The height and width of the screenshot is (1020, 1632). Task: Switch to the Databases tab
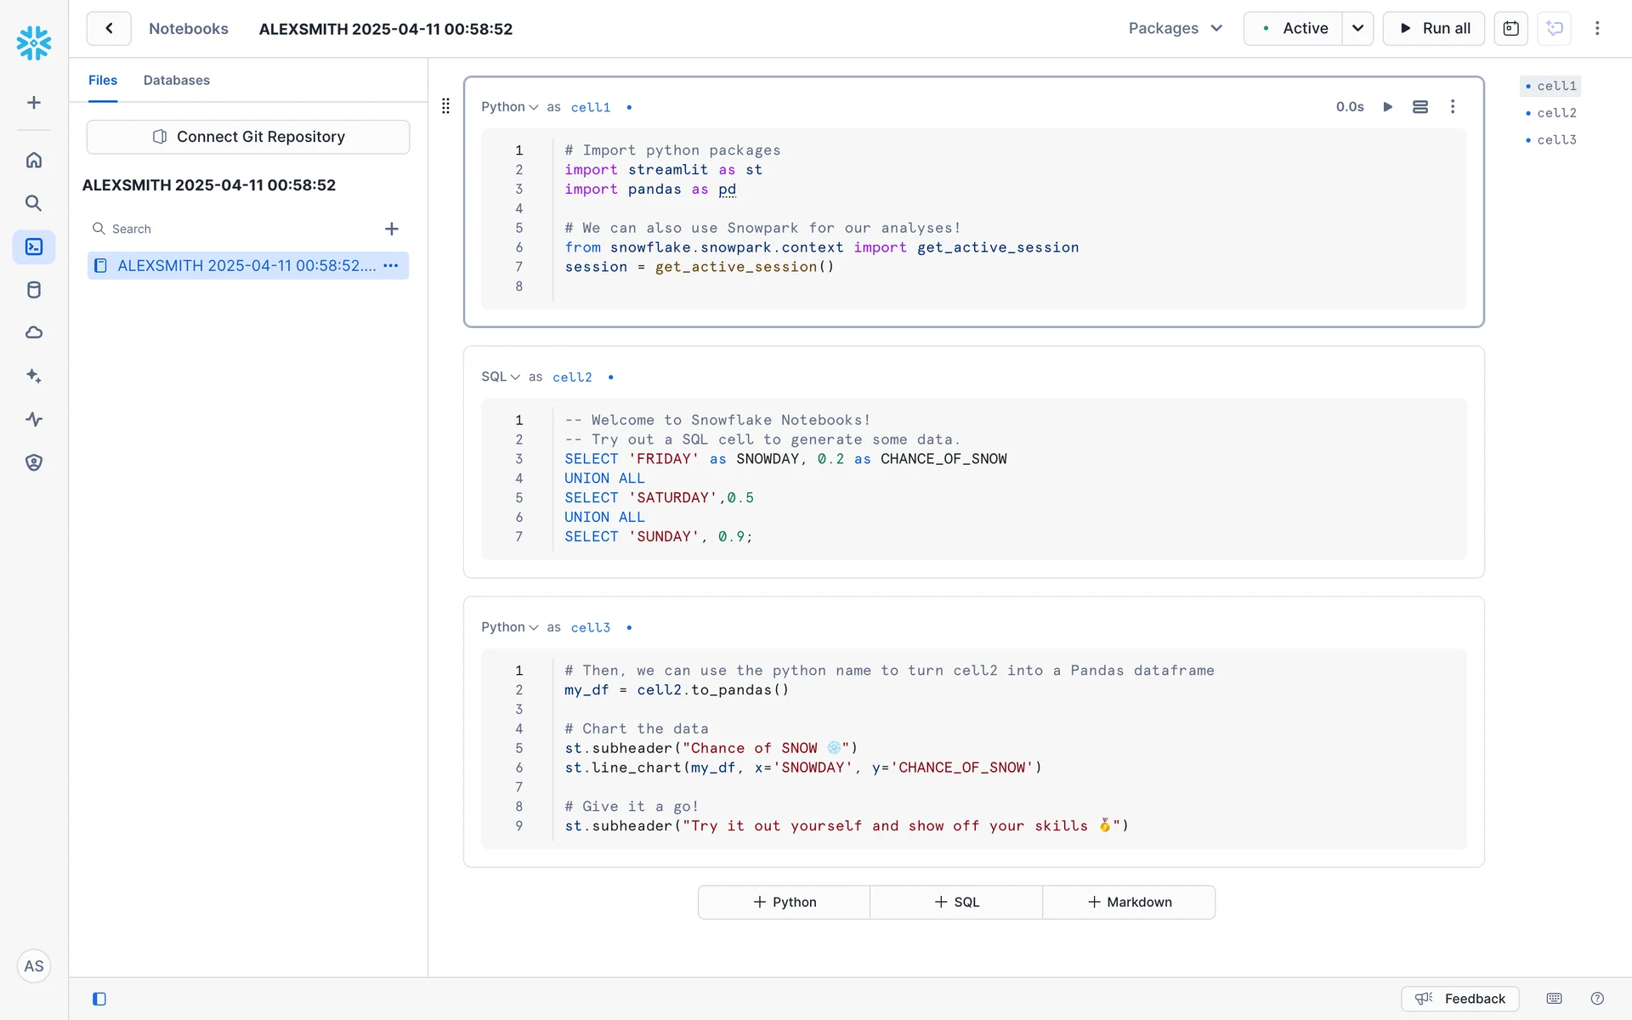[176, 80]
